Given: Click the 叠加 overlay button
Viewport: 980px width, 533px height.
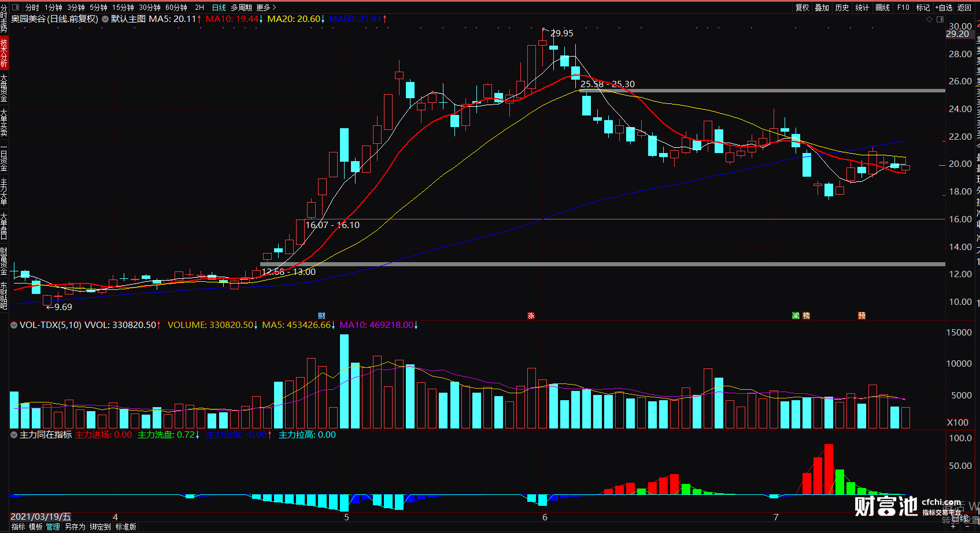Looking at the screenshot, I should click(x=822, y=8).
